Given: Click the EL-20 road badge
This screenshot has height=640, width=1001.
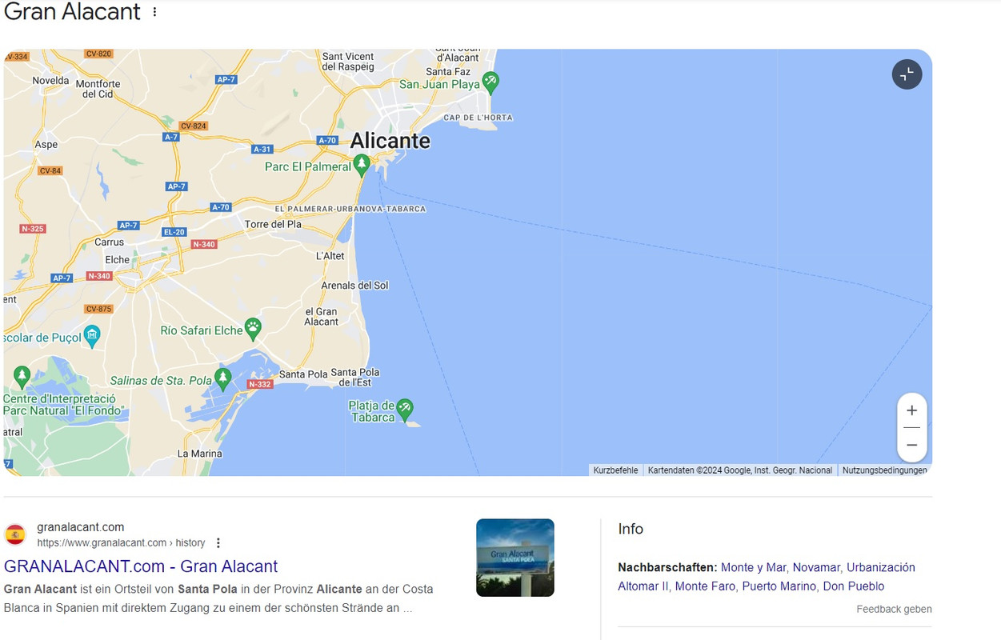Looking at the screenshot, I should [x=174, y=232].
